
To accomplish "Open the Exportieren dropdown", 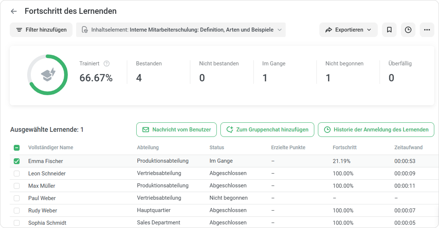I will pyautogui.click(x=348, y=30).
